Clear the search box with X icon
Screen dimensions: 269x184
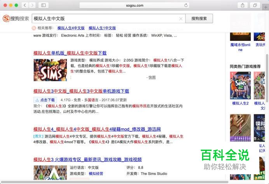[181, 19]
